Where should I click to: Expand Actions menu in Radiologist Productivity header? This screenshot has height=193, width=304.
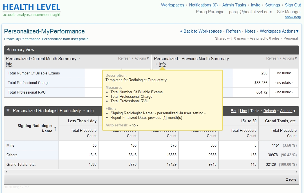point(288,111)
